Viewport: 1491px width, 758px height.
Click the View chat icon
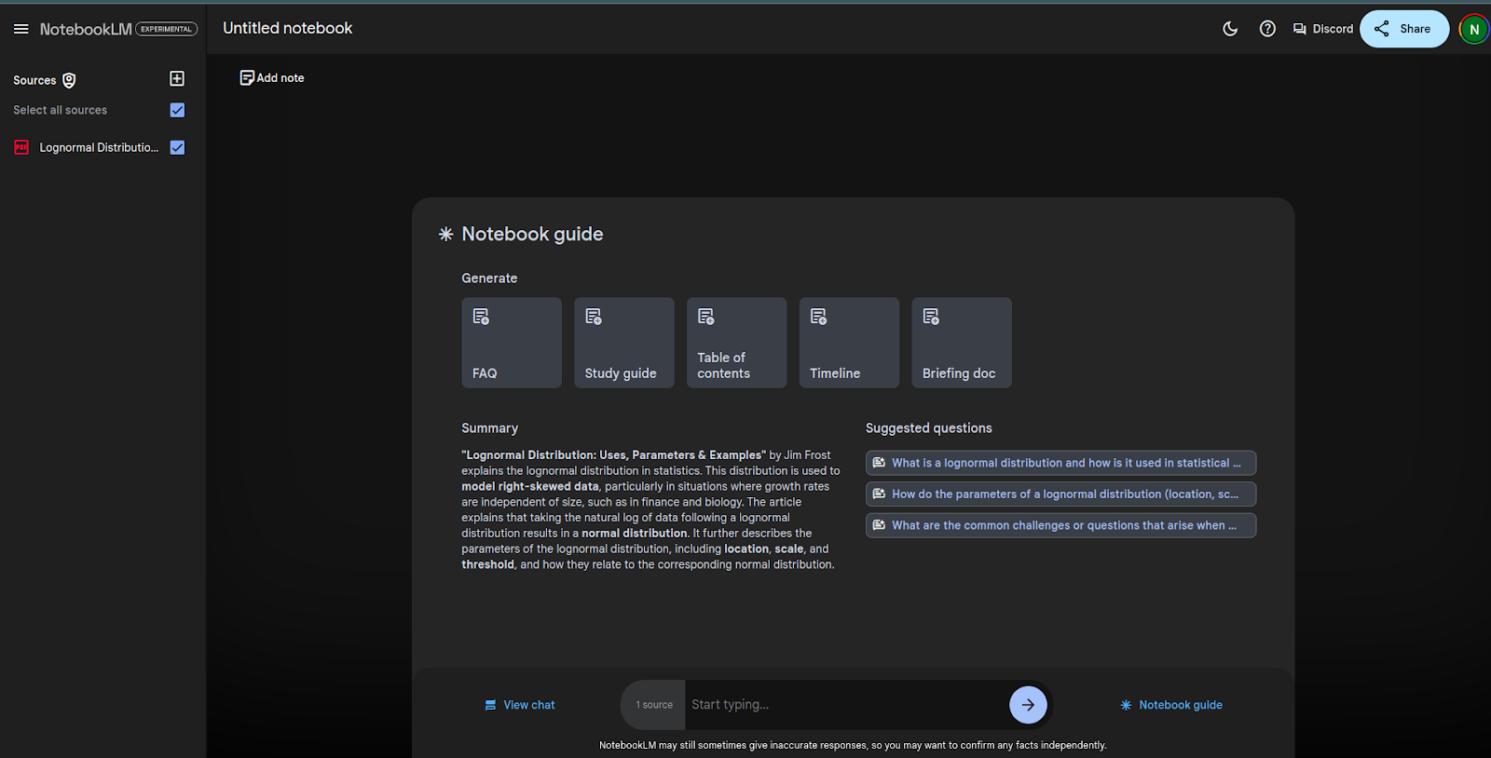click(490, 705)
